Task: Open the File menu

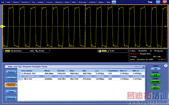Action: 2,2
